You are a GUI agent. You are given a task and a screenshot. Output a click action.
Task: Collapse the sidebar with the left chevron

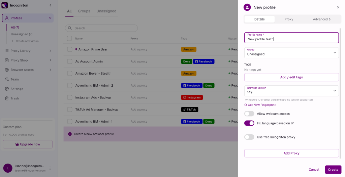(51, 5)
